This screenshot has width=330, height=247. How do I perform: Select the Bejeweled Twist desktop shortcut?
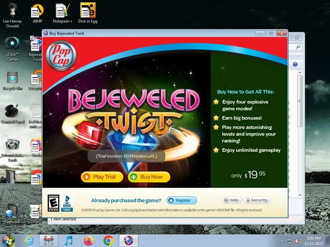[36, 49]
